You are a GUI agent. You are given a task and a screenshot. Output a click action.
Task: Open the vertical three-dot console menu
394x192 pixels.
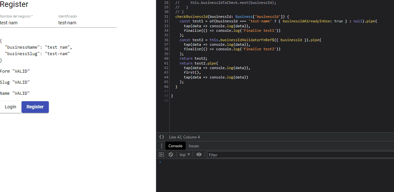pyautogui.click(x=162, y=146)
